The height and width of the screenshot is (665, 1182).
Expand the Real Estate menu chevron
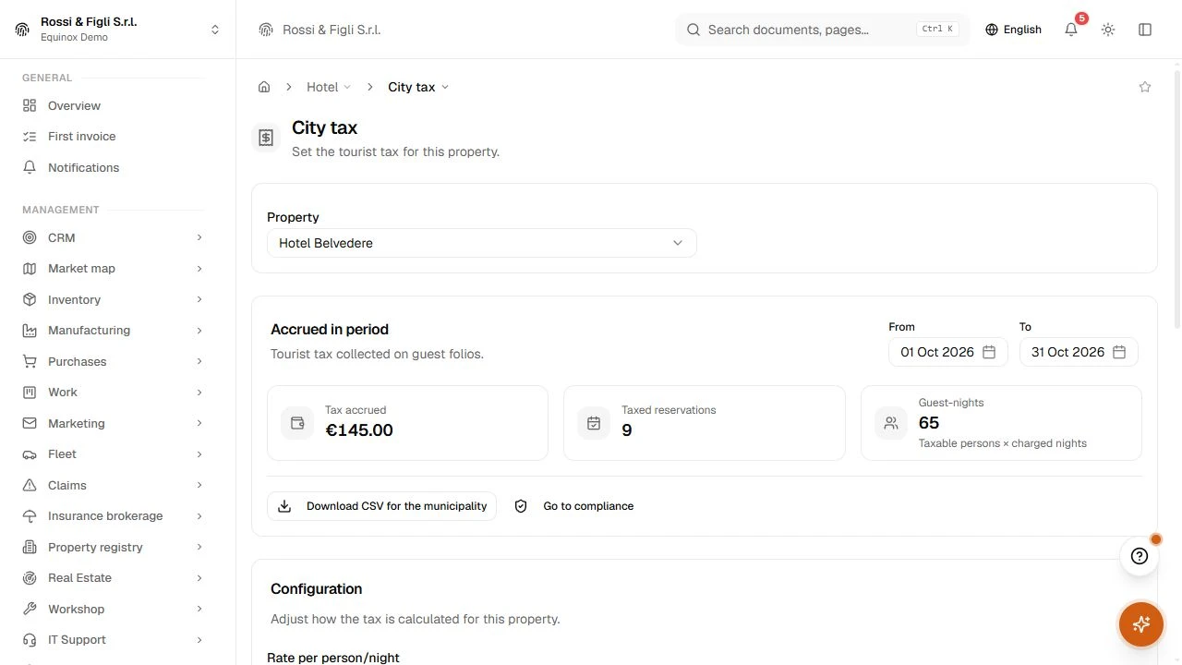(199, 578)
